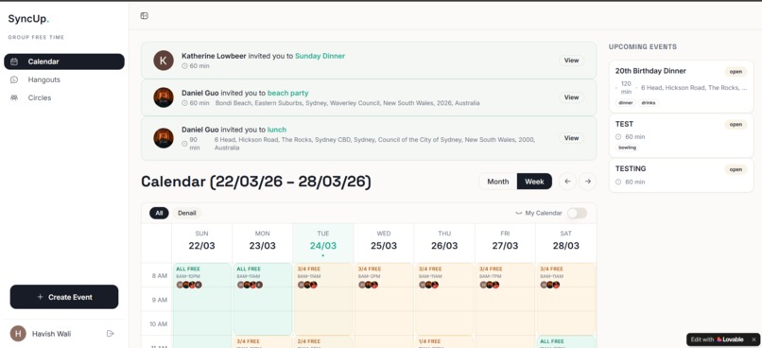This screenshot has height=348, width=762.
Task: Open the 20th Birthday Dinner event
Action: [x=681, y=86]
